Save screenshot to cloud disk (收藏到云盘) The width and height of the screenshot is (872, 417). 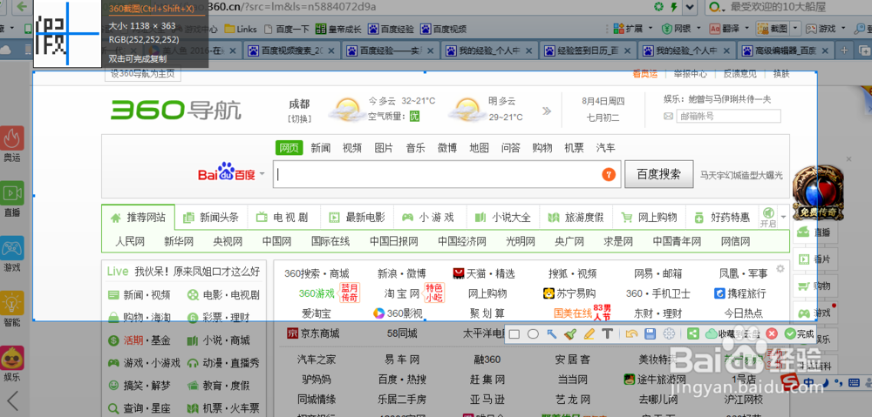[732, 333]
